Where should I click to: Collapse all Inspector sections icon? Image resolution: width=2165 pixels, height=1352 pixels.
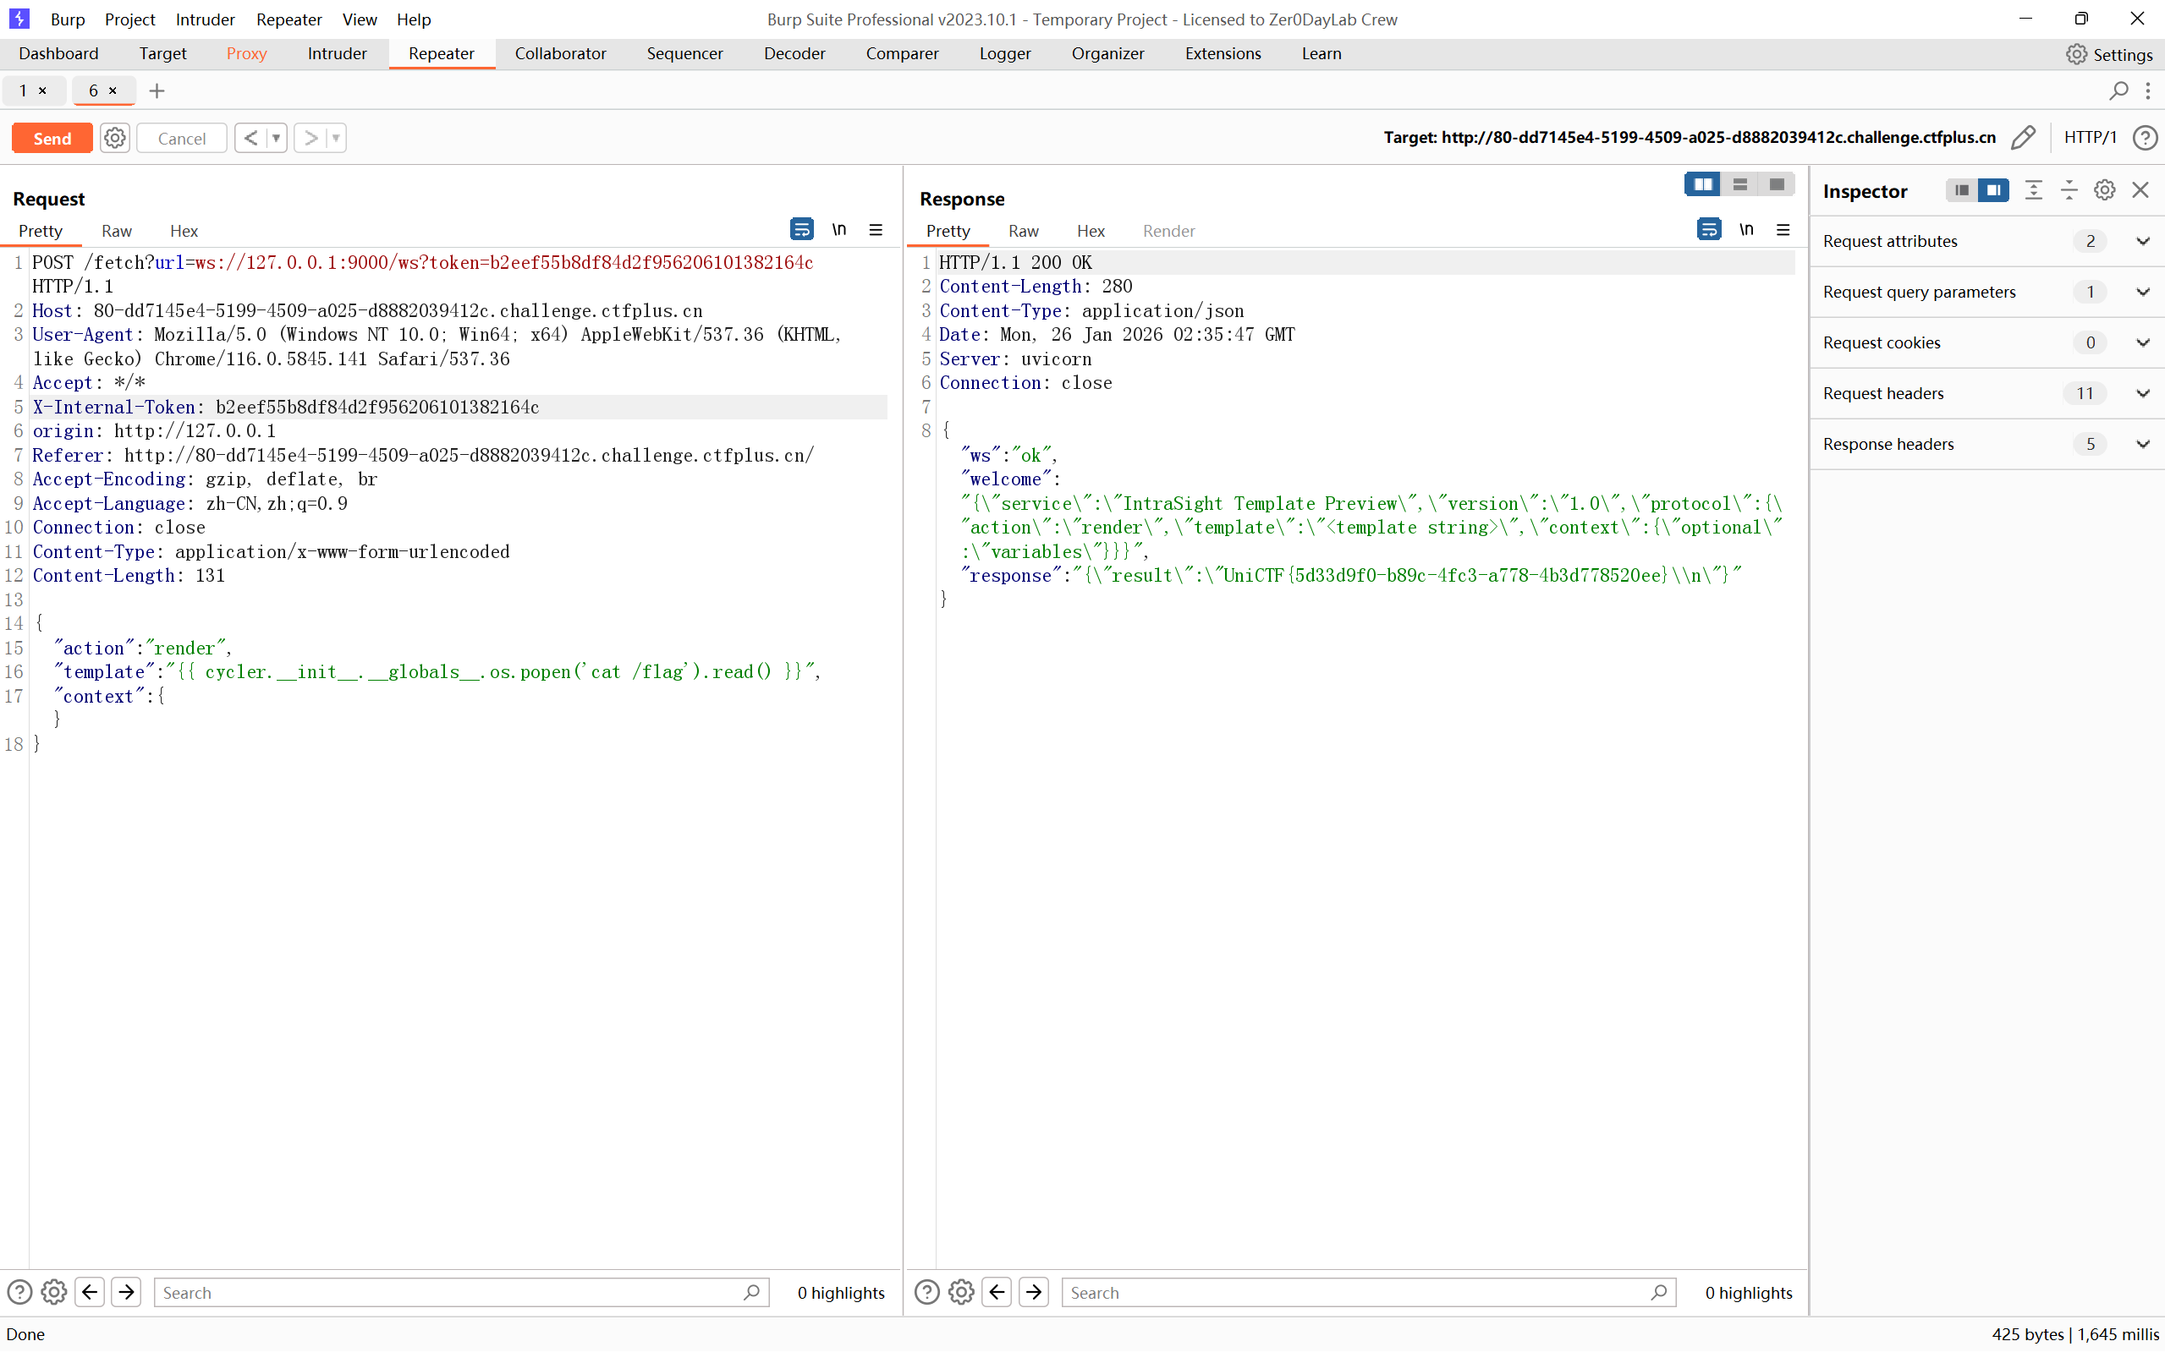pyautogui.click(x=2069, y=189)
